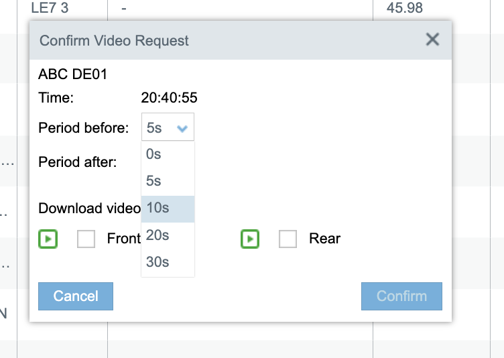
Task: Enable the Front video checkbox
Action: (x=86, y=239)
